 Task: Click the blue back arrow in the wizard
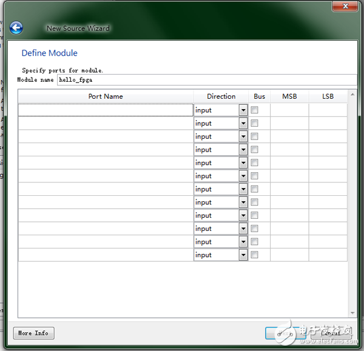(x=16, y=28)
